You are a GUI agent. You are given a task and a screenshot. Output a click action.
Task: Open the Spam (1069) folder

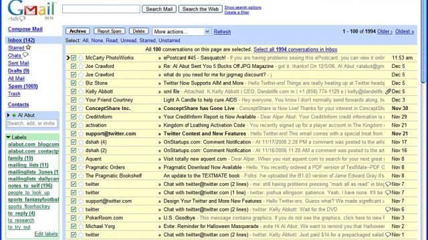coord(23,86)
